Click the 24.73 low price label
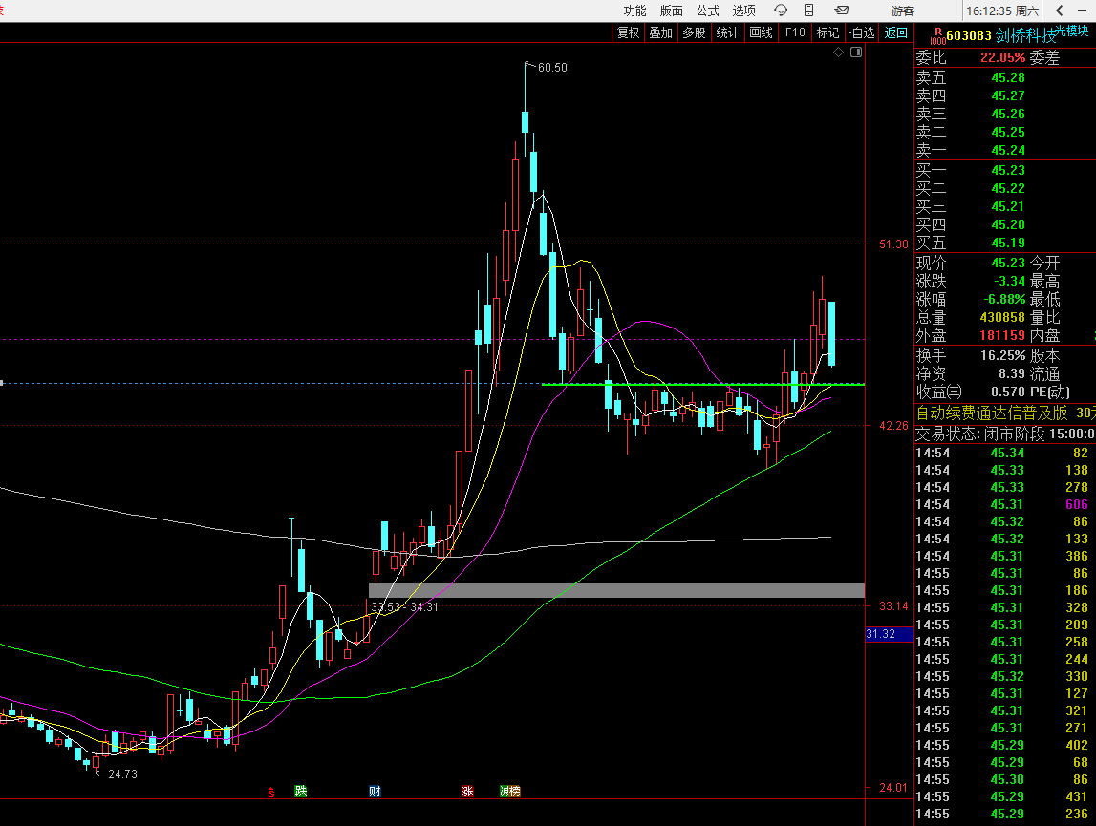This screenshot has height=826, width=1096. (122, 774)
